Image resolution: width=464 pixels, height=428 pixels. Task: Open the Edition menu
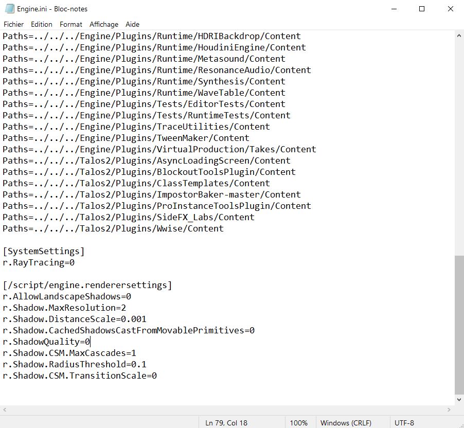[42, 24]
